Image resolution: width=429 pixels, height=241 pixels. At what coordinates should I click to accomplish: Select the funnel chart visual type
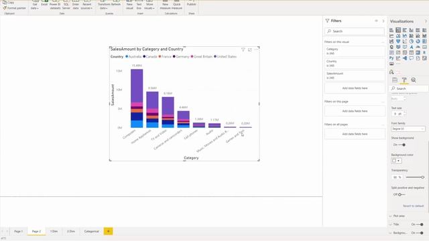click(398, 42)
